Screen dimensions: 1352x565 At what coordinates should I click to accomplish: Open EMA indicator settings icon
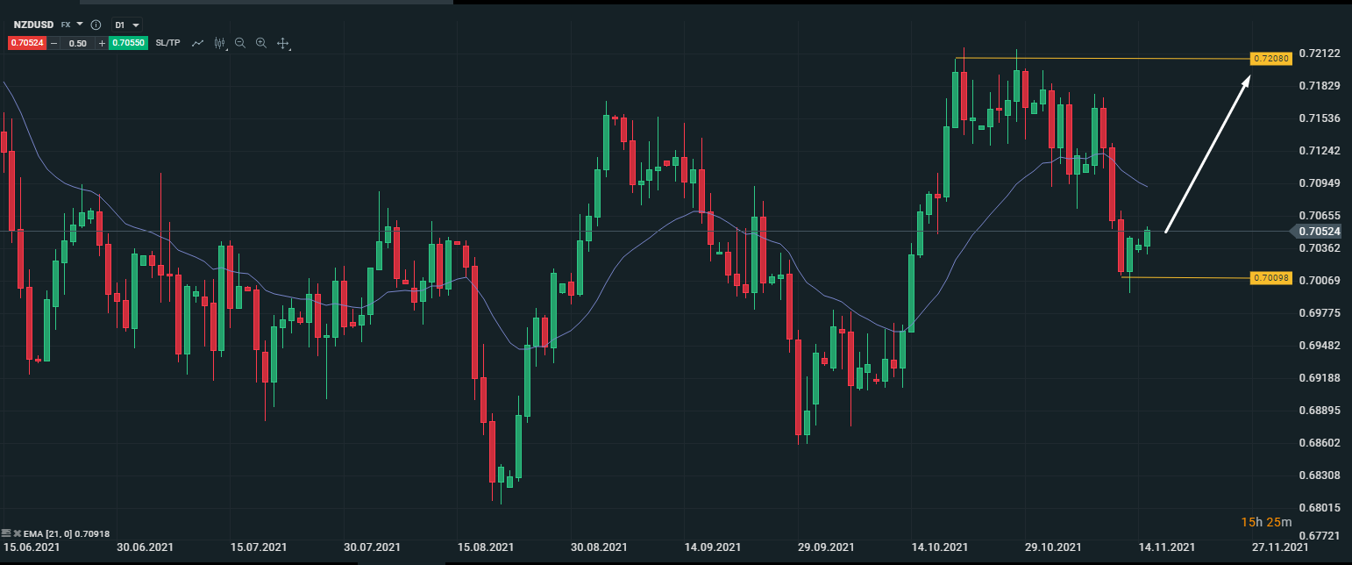7,533
